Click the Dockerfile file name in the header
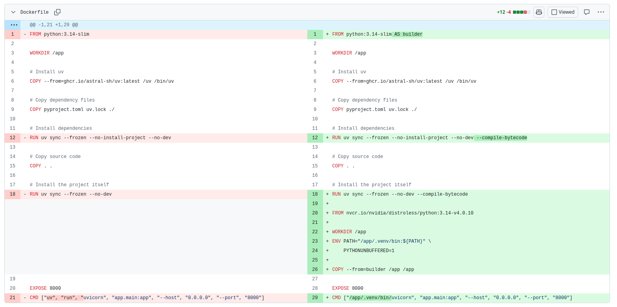The image size is (617, 307). [35, 12]
